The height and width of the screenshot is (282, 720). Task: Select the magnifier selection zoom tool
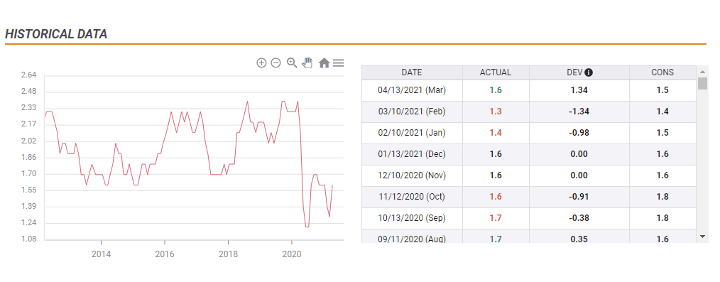coord(292,63)
